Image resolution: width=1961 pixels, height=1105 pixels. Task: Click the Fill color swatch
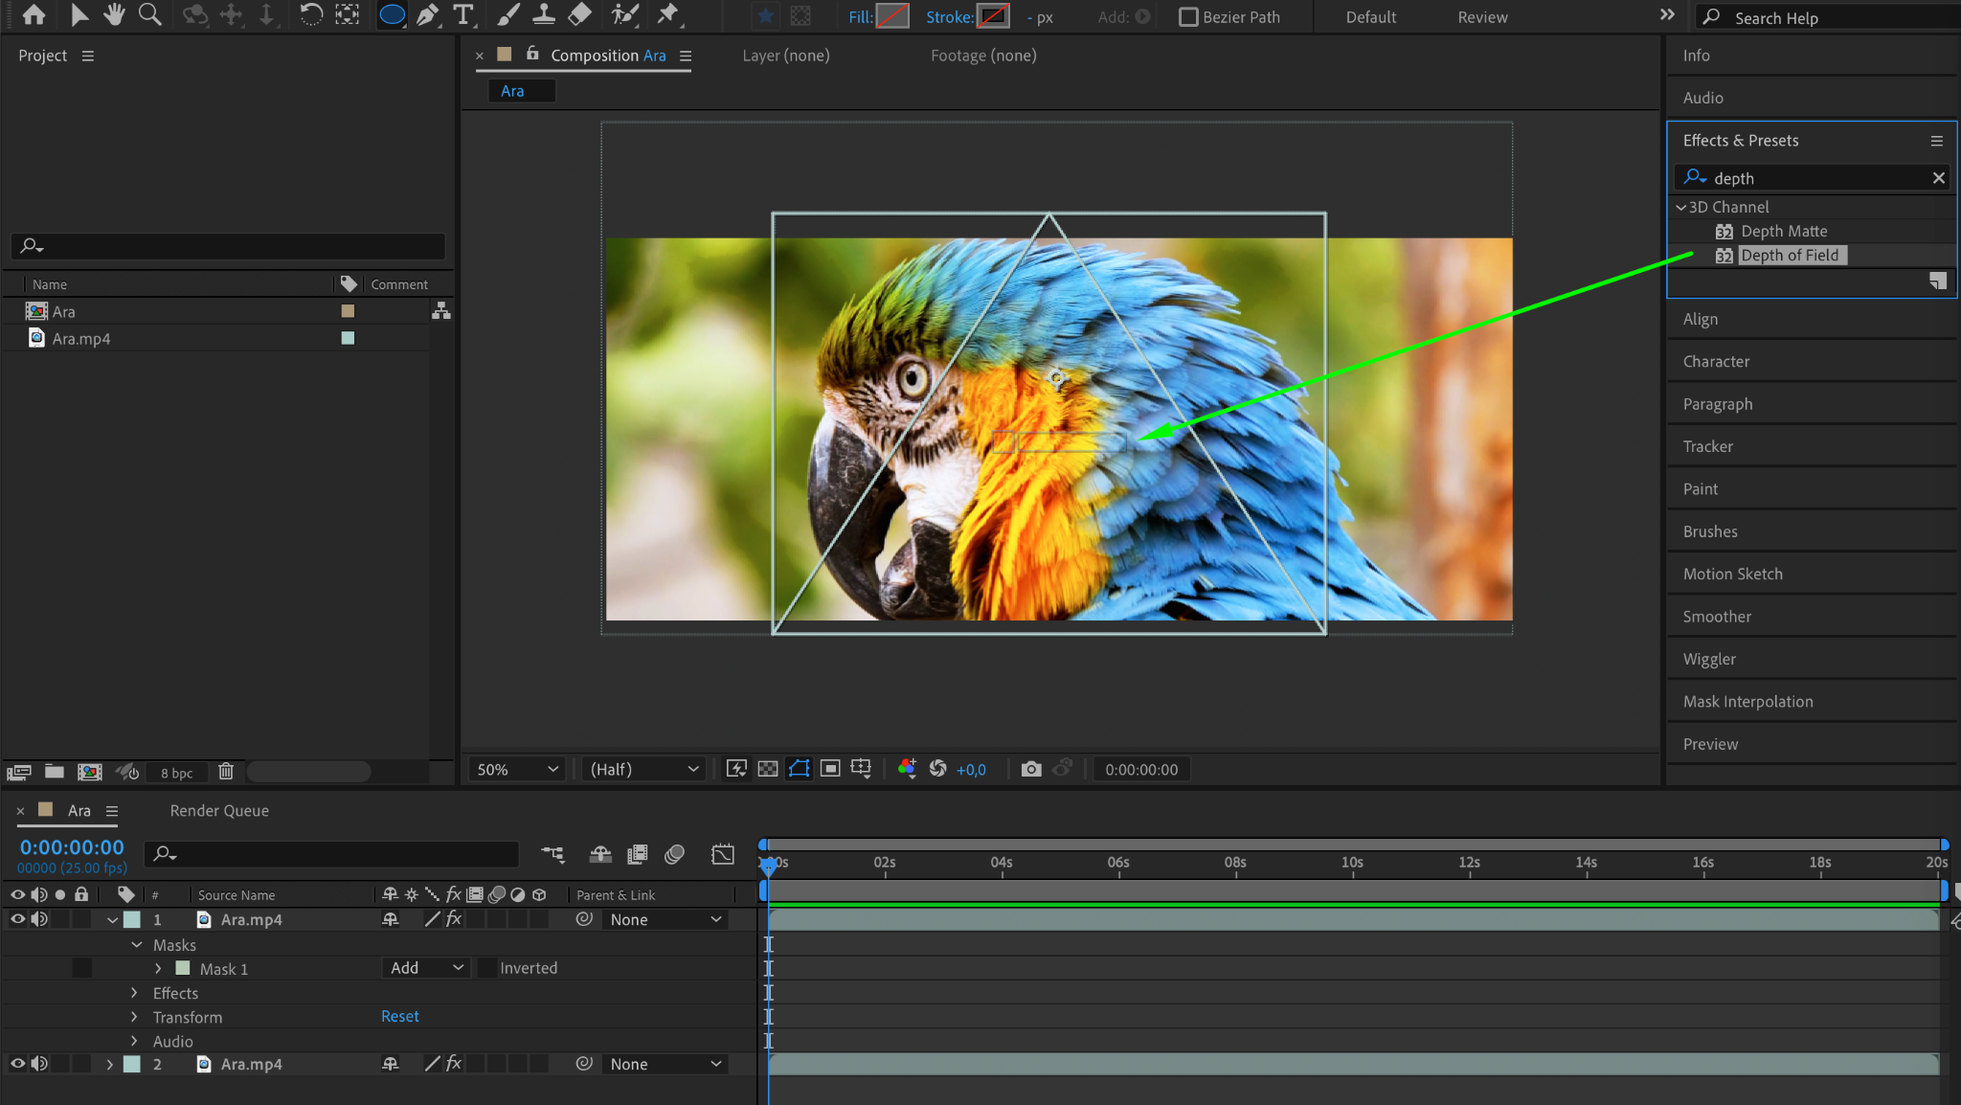pos(892,17)
